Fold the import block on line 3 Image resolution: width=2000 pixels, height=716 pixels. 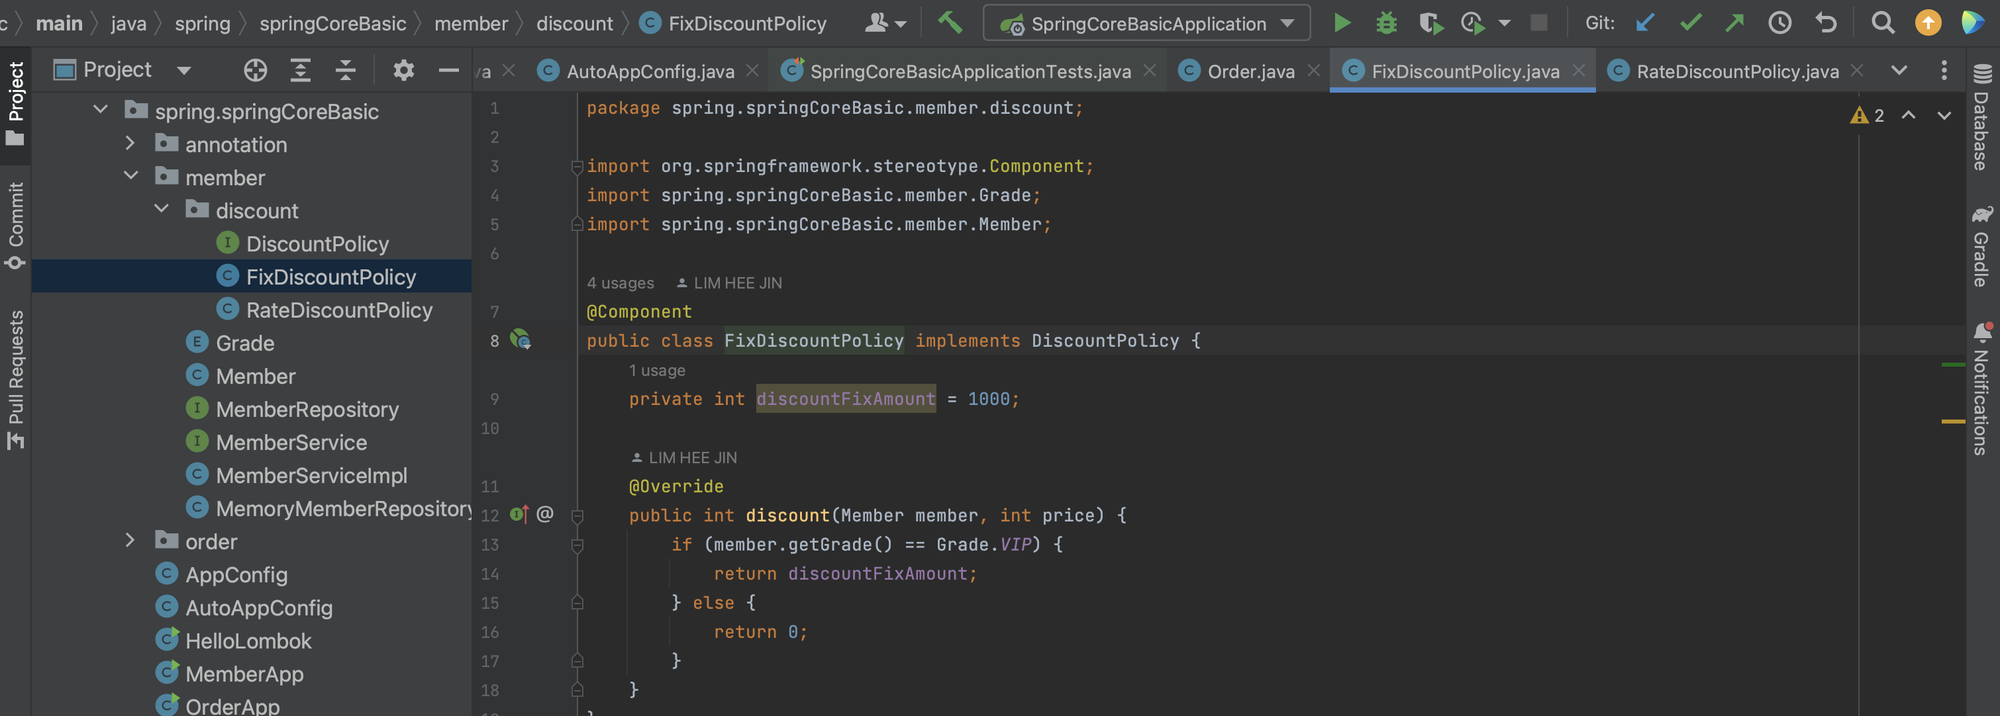tap(577, 166)
